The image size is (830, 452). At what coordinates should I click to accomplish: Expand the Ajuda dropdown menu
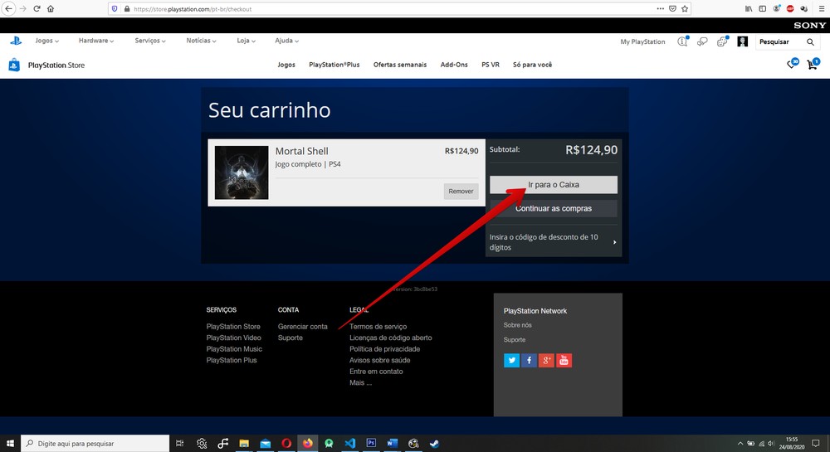(x=287, y=41)
